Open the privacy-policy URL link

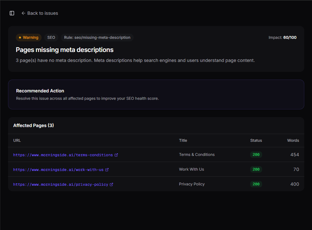pos(61,184)
